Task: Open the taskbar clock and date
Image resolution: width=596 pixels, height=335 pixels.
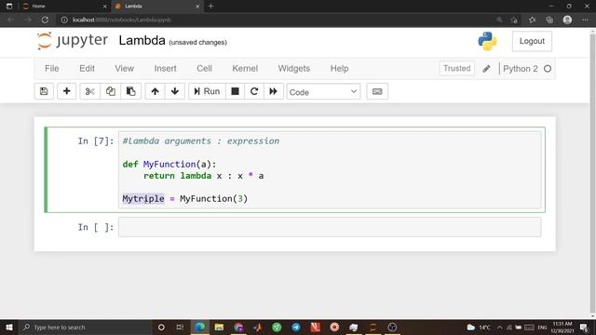Action: [x=562, y=327]
